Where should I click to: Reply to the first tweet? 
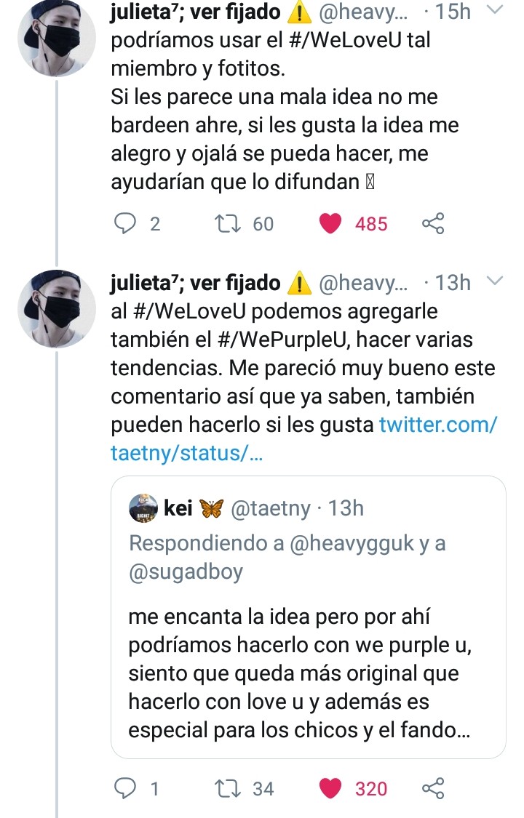[x=126, y=224]
